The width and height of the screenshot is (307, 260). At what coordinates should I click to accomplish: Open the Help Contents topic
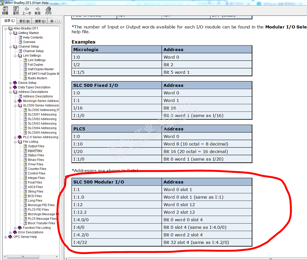[33, 38]
